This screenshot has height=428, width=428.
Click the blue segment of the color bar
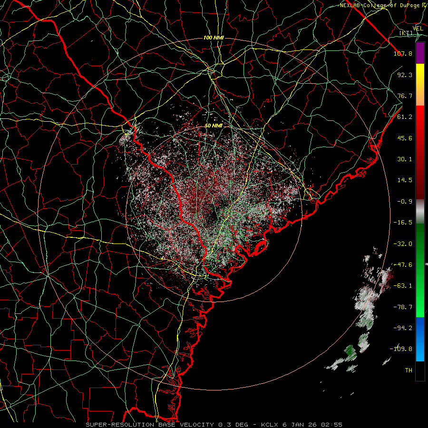(420, 339)
